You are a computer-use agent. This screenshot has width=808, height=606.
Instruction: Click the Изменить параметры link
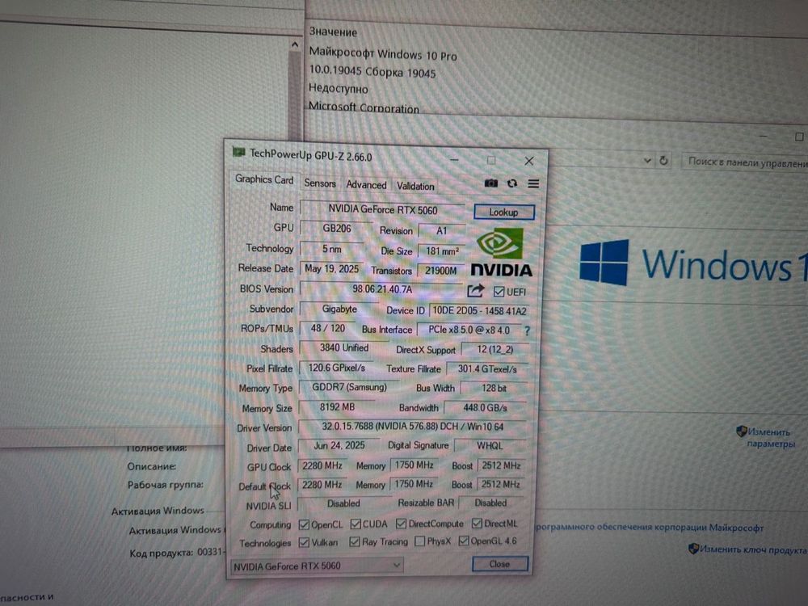(770, 437)
